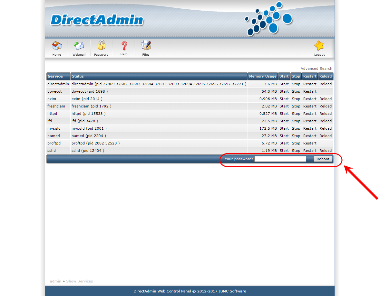Viewport: 380px width, 296px height.
Task: Stop the freshclam service
Action: pos(296,106)
